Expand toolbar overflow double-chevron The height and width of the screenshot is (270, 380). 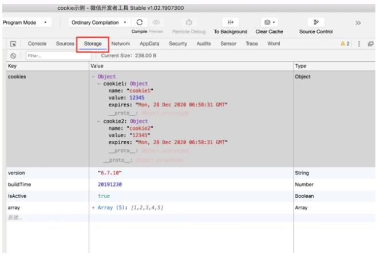point(358,23)
